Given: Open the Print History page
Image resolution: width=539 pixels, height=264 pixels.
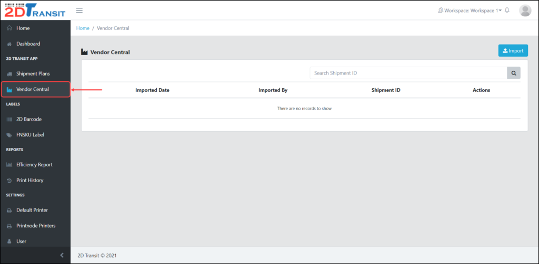Looking at the screenshot, I should (x=35, y=181).
